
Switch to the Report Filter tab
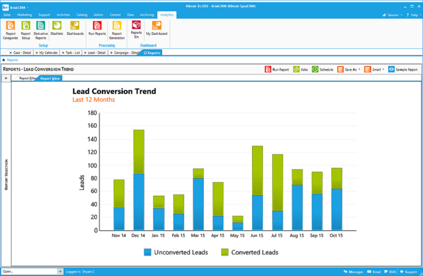pos(27,78)
